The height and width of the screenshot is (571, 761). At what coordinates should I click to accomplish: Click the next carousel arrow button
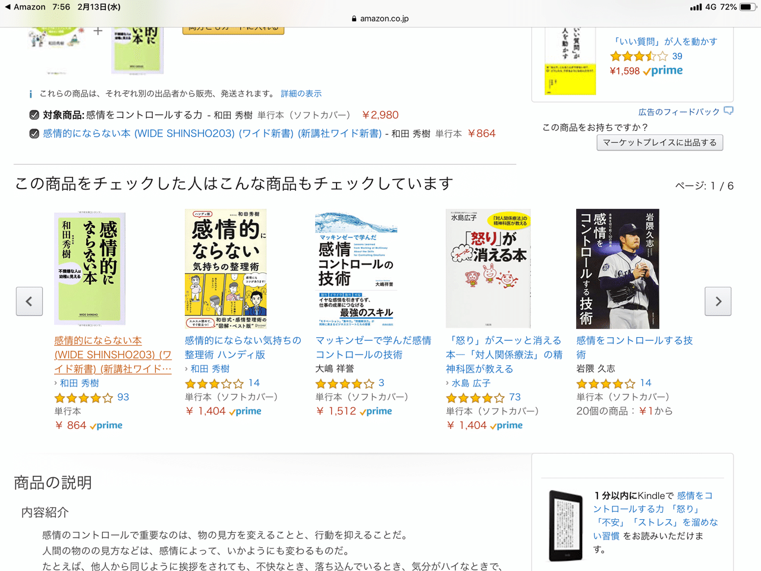pyautogui.click(x=718, y=302)
